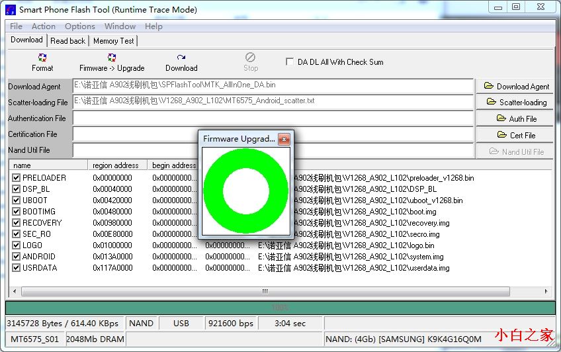Click the scrollbar left arrow
This screenshot has width=561, height=352.
[x=15, y=291]
